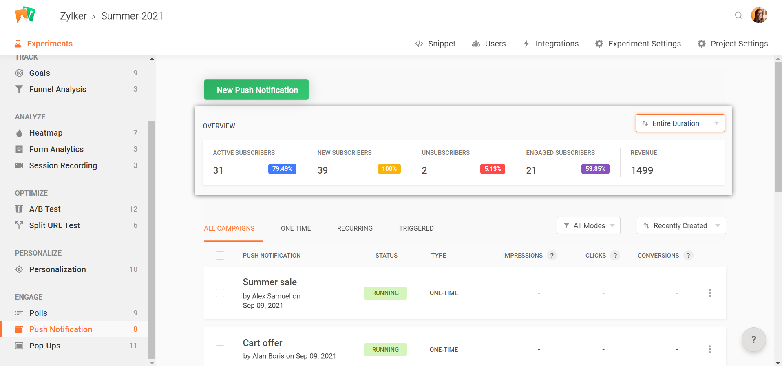The width and height of the screenshot is (782, 366).
Task: Open the Entire Duration dropdown
Action: pyautogui.click(x=680, y=123)
